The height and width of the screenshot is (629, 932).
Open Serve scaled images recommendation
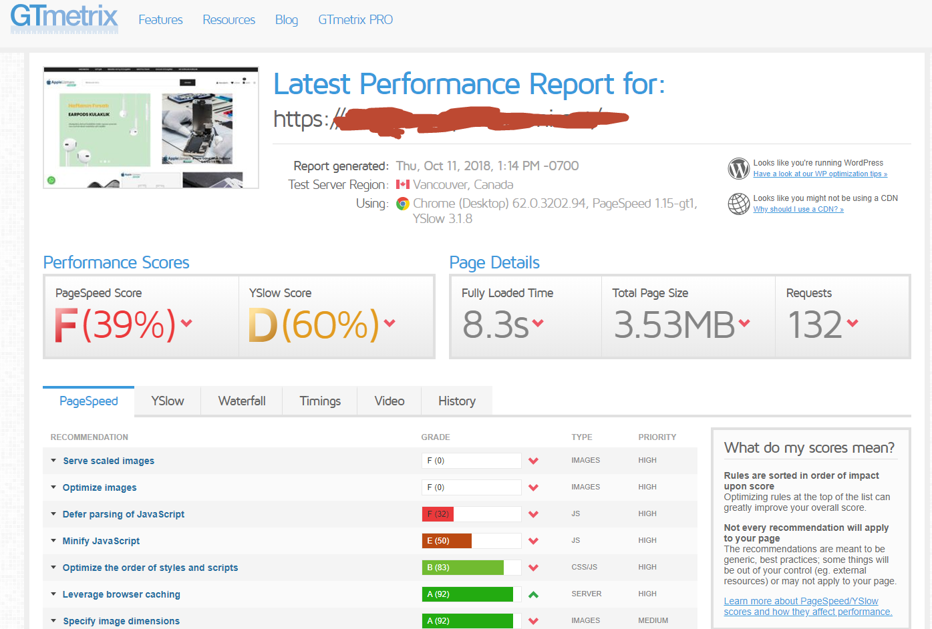pos(108,461)
